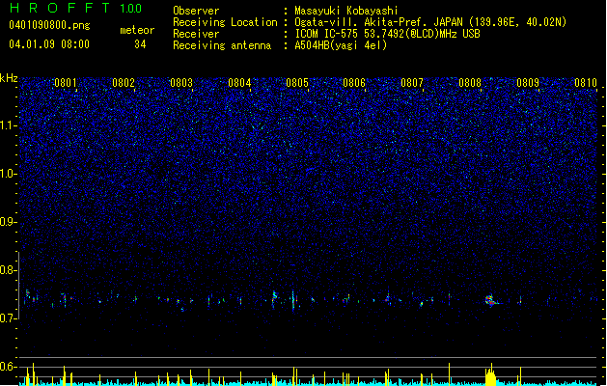
Task: Click the 0806 time marker
Action: click(354, 83)
